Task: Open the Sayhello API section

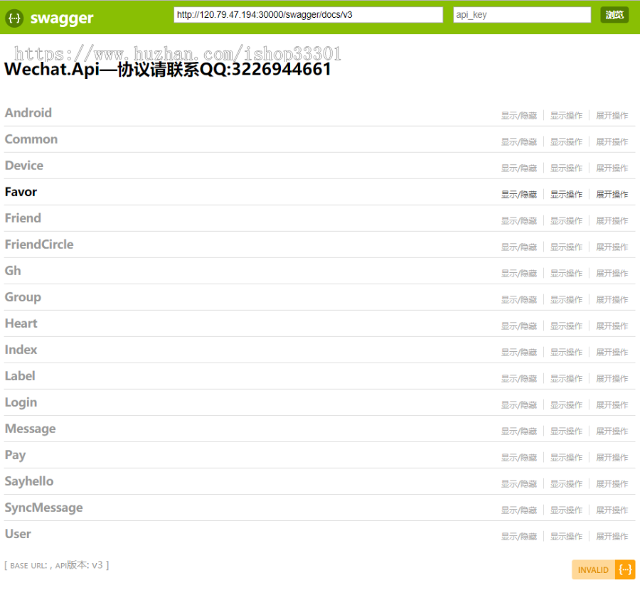Action: (x=29, y=481)
